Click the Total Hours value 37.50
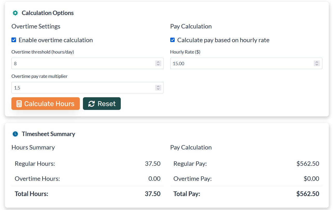The image size is (333, 210). 153,194
